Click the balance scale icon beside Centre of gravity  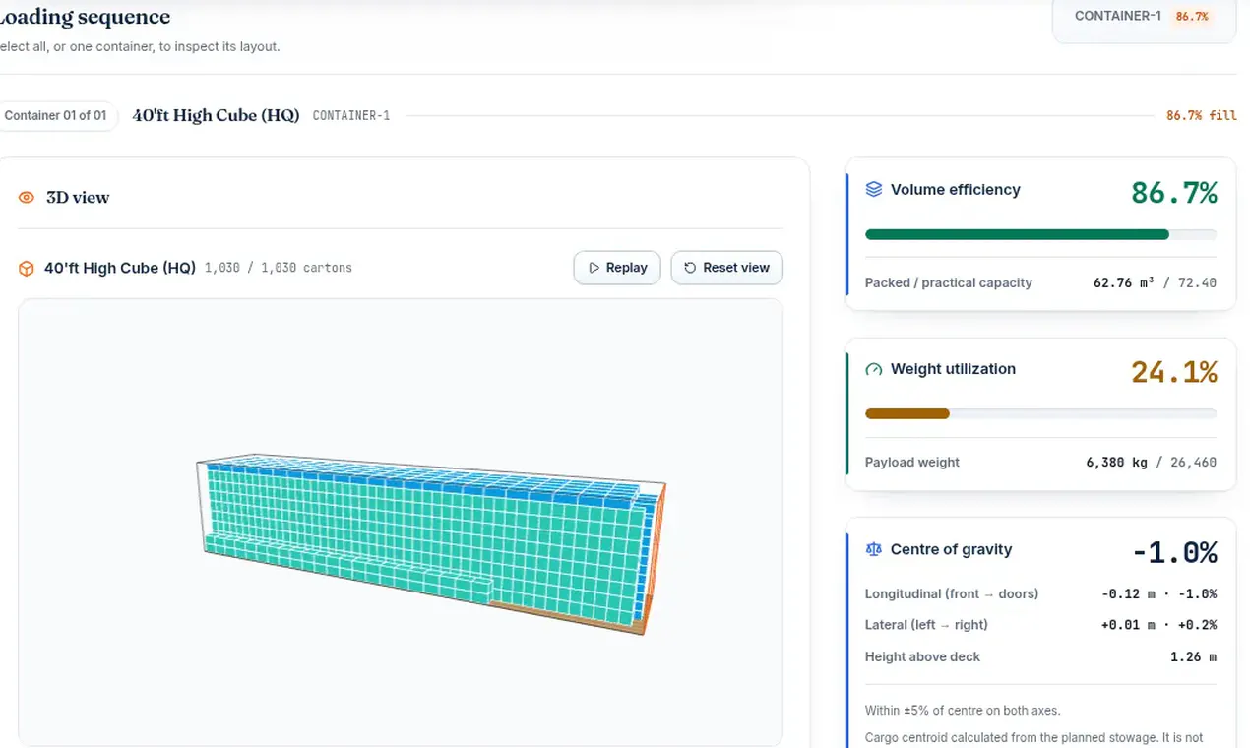[x=873, y=549]
